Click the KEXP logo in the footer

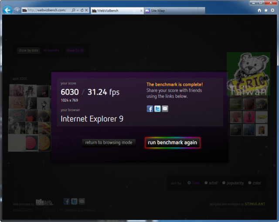point(44,202)
